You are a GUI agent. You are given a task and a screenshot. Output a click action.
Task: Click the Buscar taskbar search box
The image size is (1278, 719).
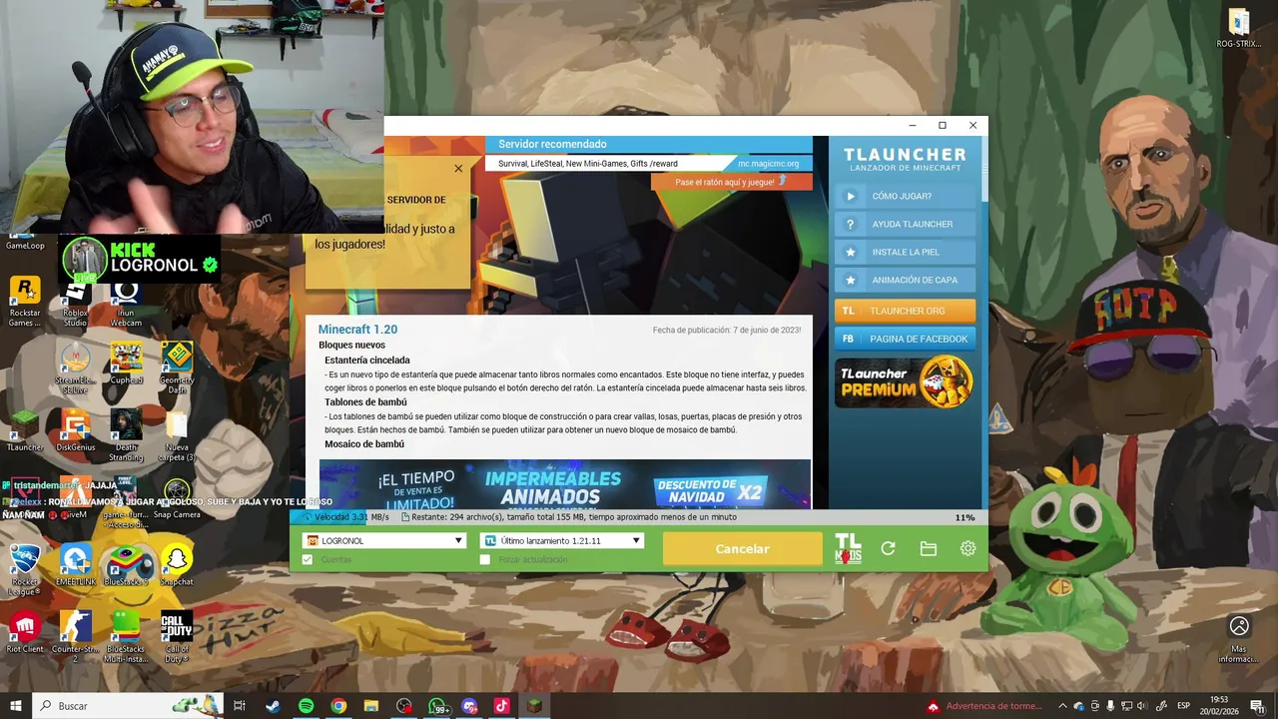128,706
